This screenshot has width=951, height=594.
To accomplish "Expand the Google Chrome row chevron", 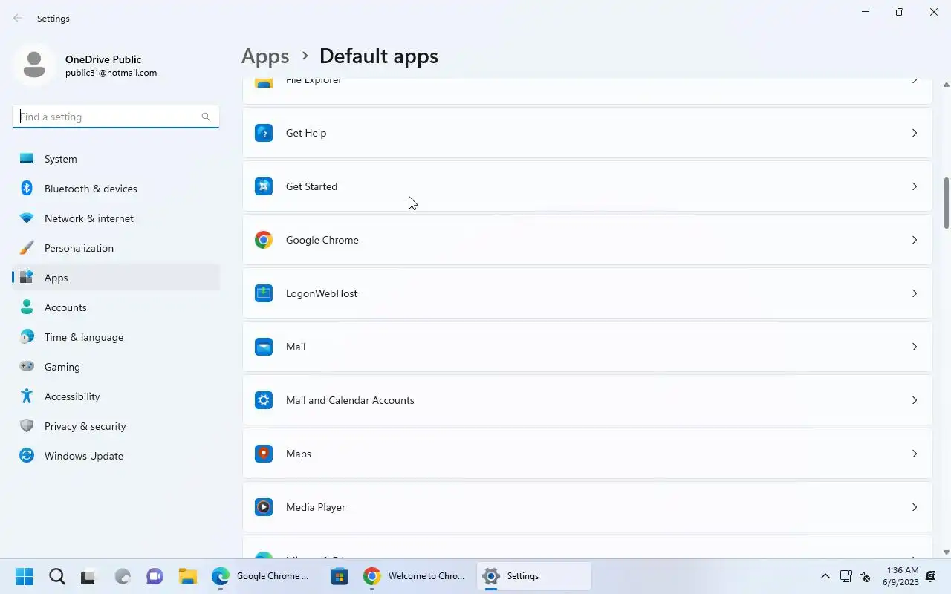I will coord(915,240).
